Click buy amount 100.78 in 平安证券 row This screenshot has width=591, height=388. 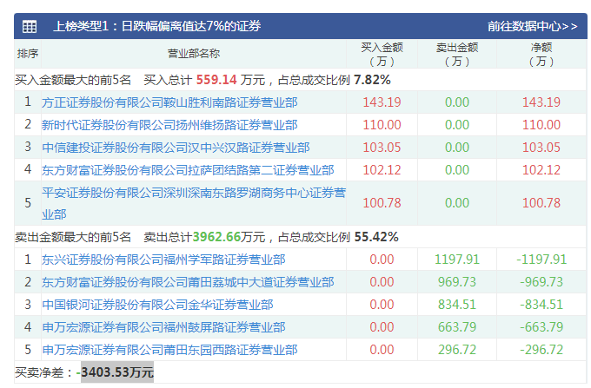(x=382, y=203)
